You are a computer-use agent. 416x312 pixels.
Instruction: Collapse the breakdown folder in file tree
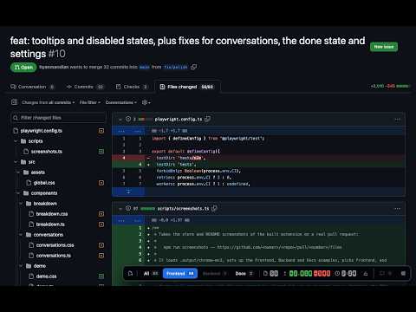click(x=21, y=204)
